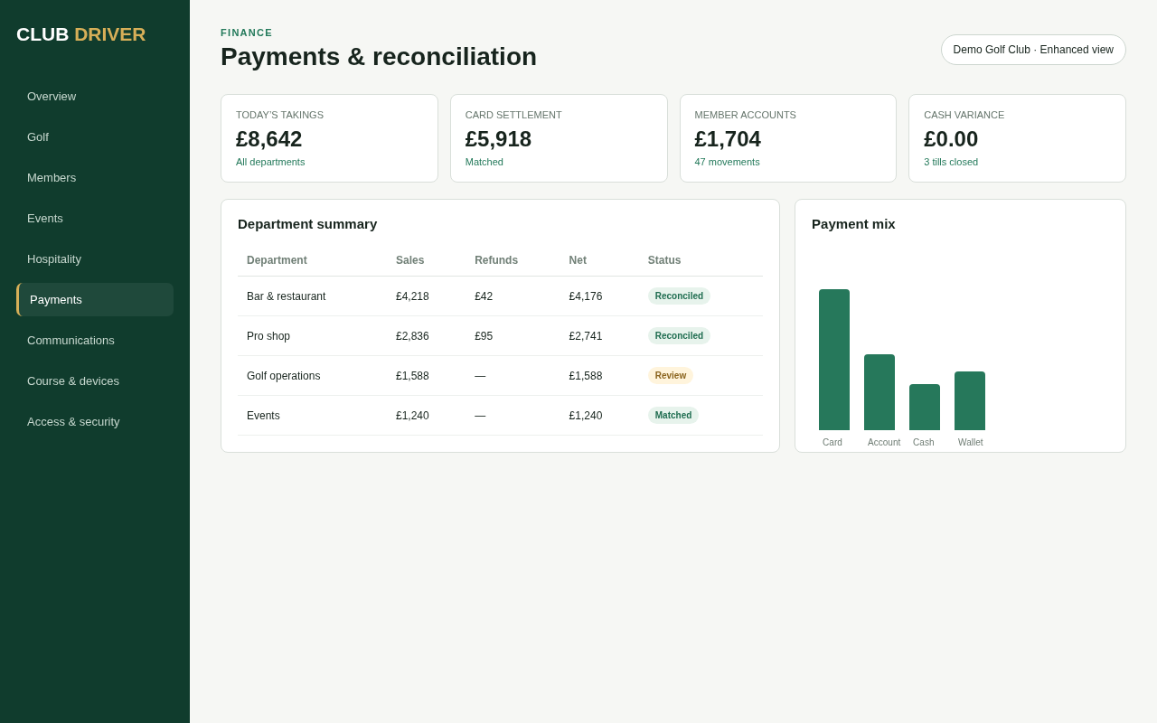Screen dimensions: 1157x723
Task: Click the Status column header
Action: click(664, 260)
